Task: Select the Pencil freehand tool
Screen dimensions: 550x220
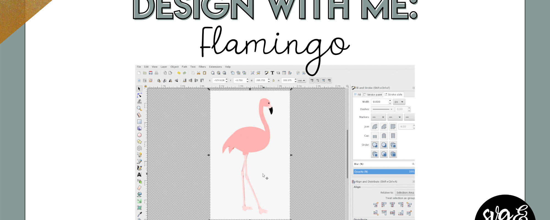Action: (x=139, y=155)
